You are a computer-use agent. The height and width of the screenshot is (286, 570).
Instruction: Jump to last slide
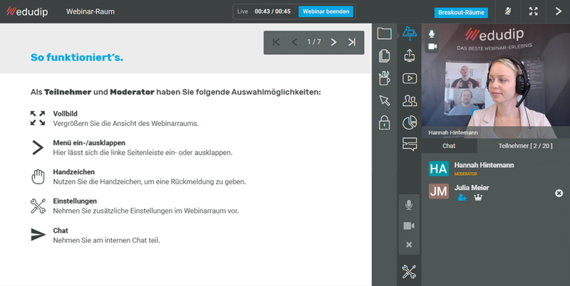[x=352, y=43]
